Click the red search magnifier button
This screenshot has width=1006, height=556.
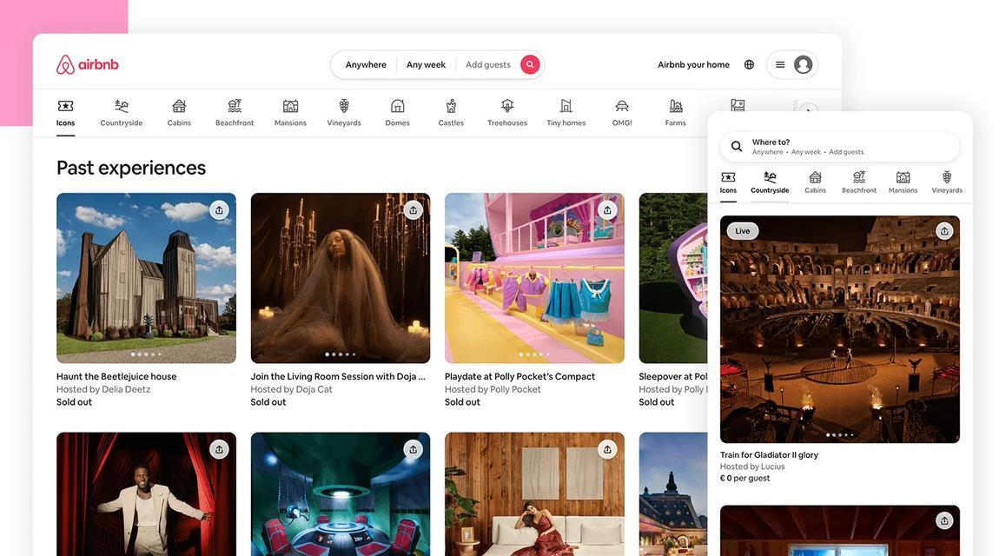(530, 65)
